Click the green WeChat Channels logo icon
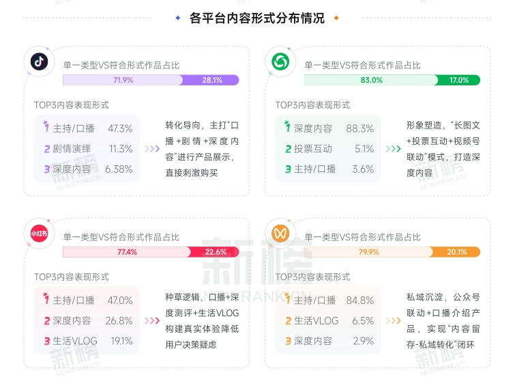The height and width of the screenshot is (379, 515). [x=280, y=62]
